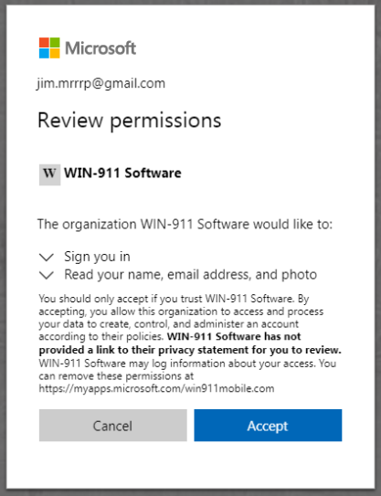Click the Microsoft wordmark text
381x496 pixels.
point(101,48)
